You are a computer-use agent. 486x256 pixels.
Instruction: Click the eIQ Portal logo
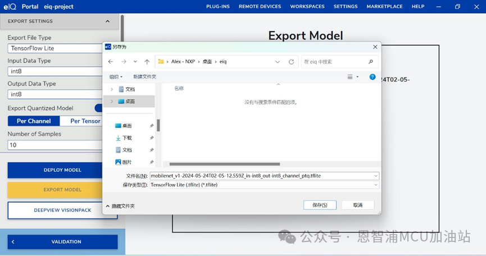(10, 7)
